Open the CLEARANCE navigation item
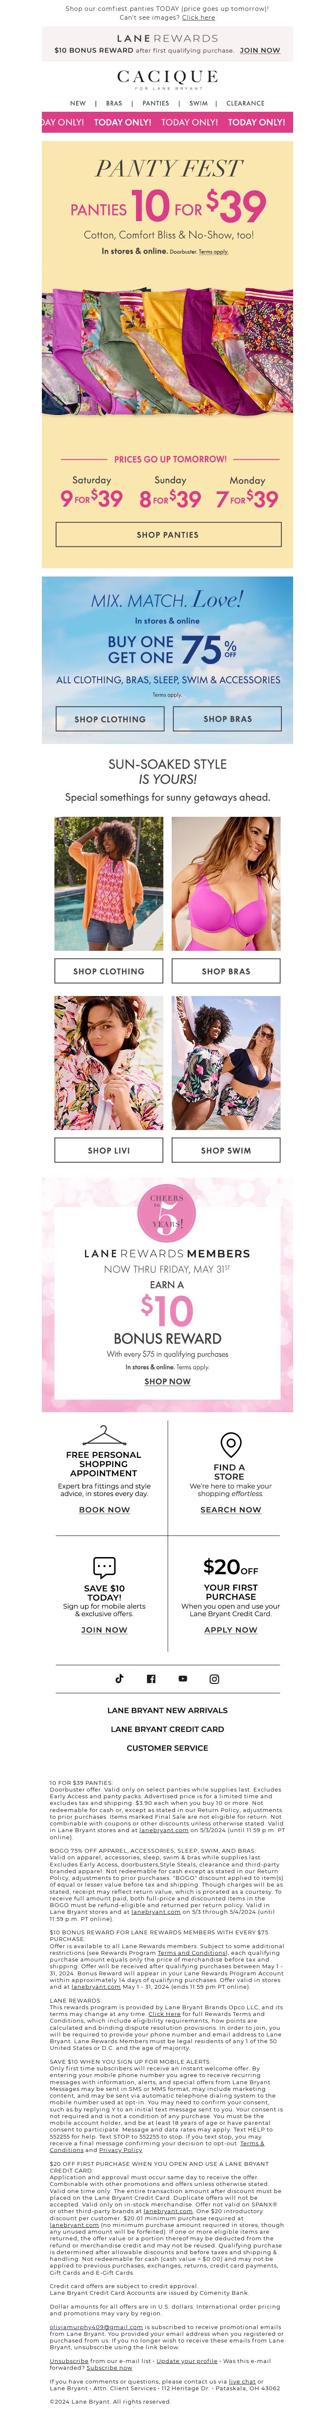The width and height of the screenshot is (335, 2412). [245, 103]
